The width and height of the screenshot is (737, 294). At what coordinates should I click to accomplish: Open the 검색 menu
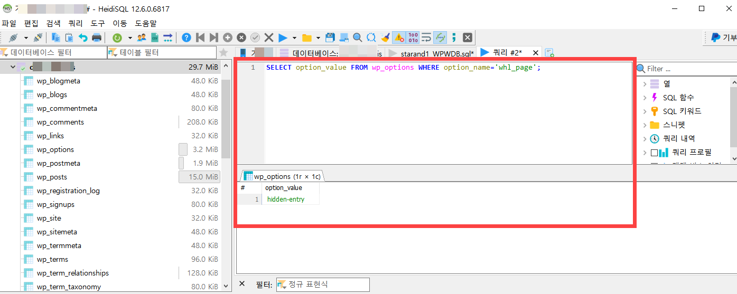coord(53,23)
